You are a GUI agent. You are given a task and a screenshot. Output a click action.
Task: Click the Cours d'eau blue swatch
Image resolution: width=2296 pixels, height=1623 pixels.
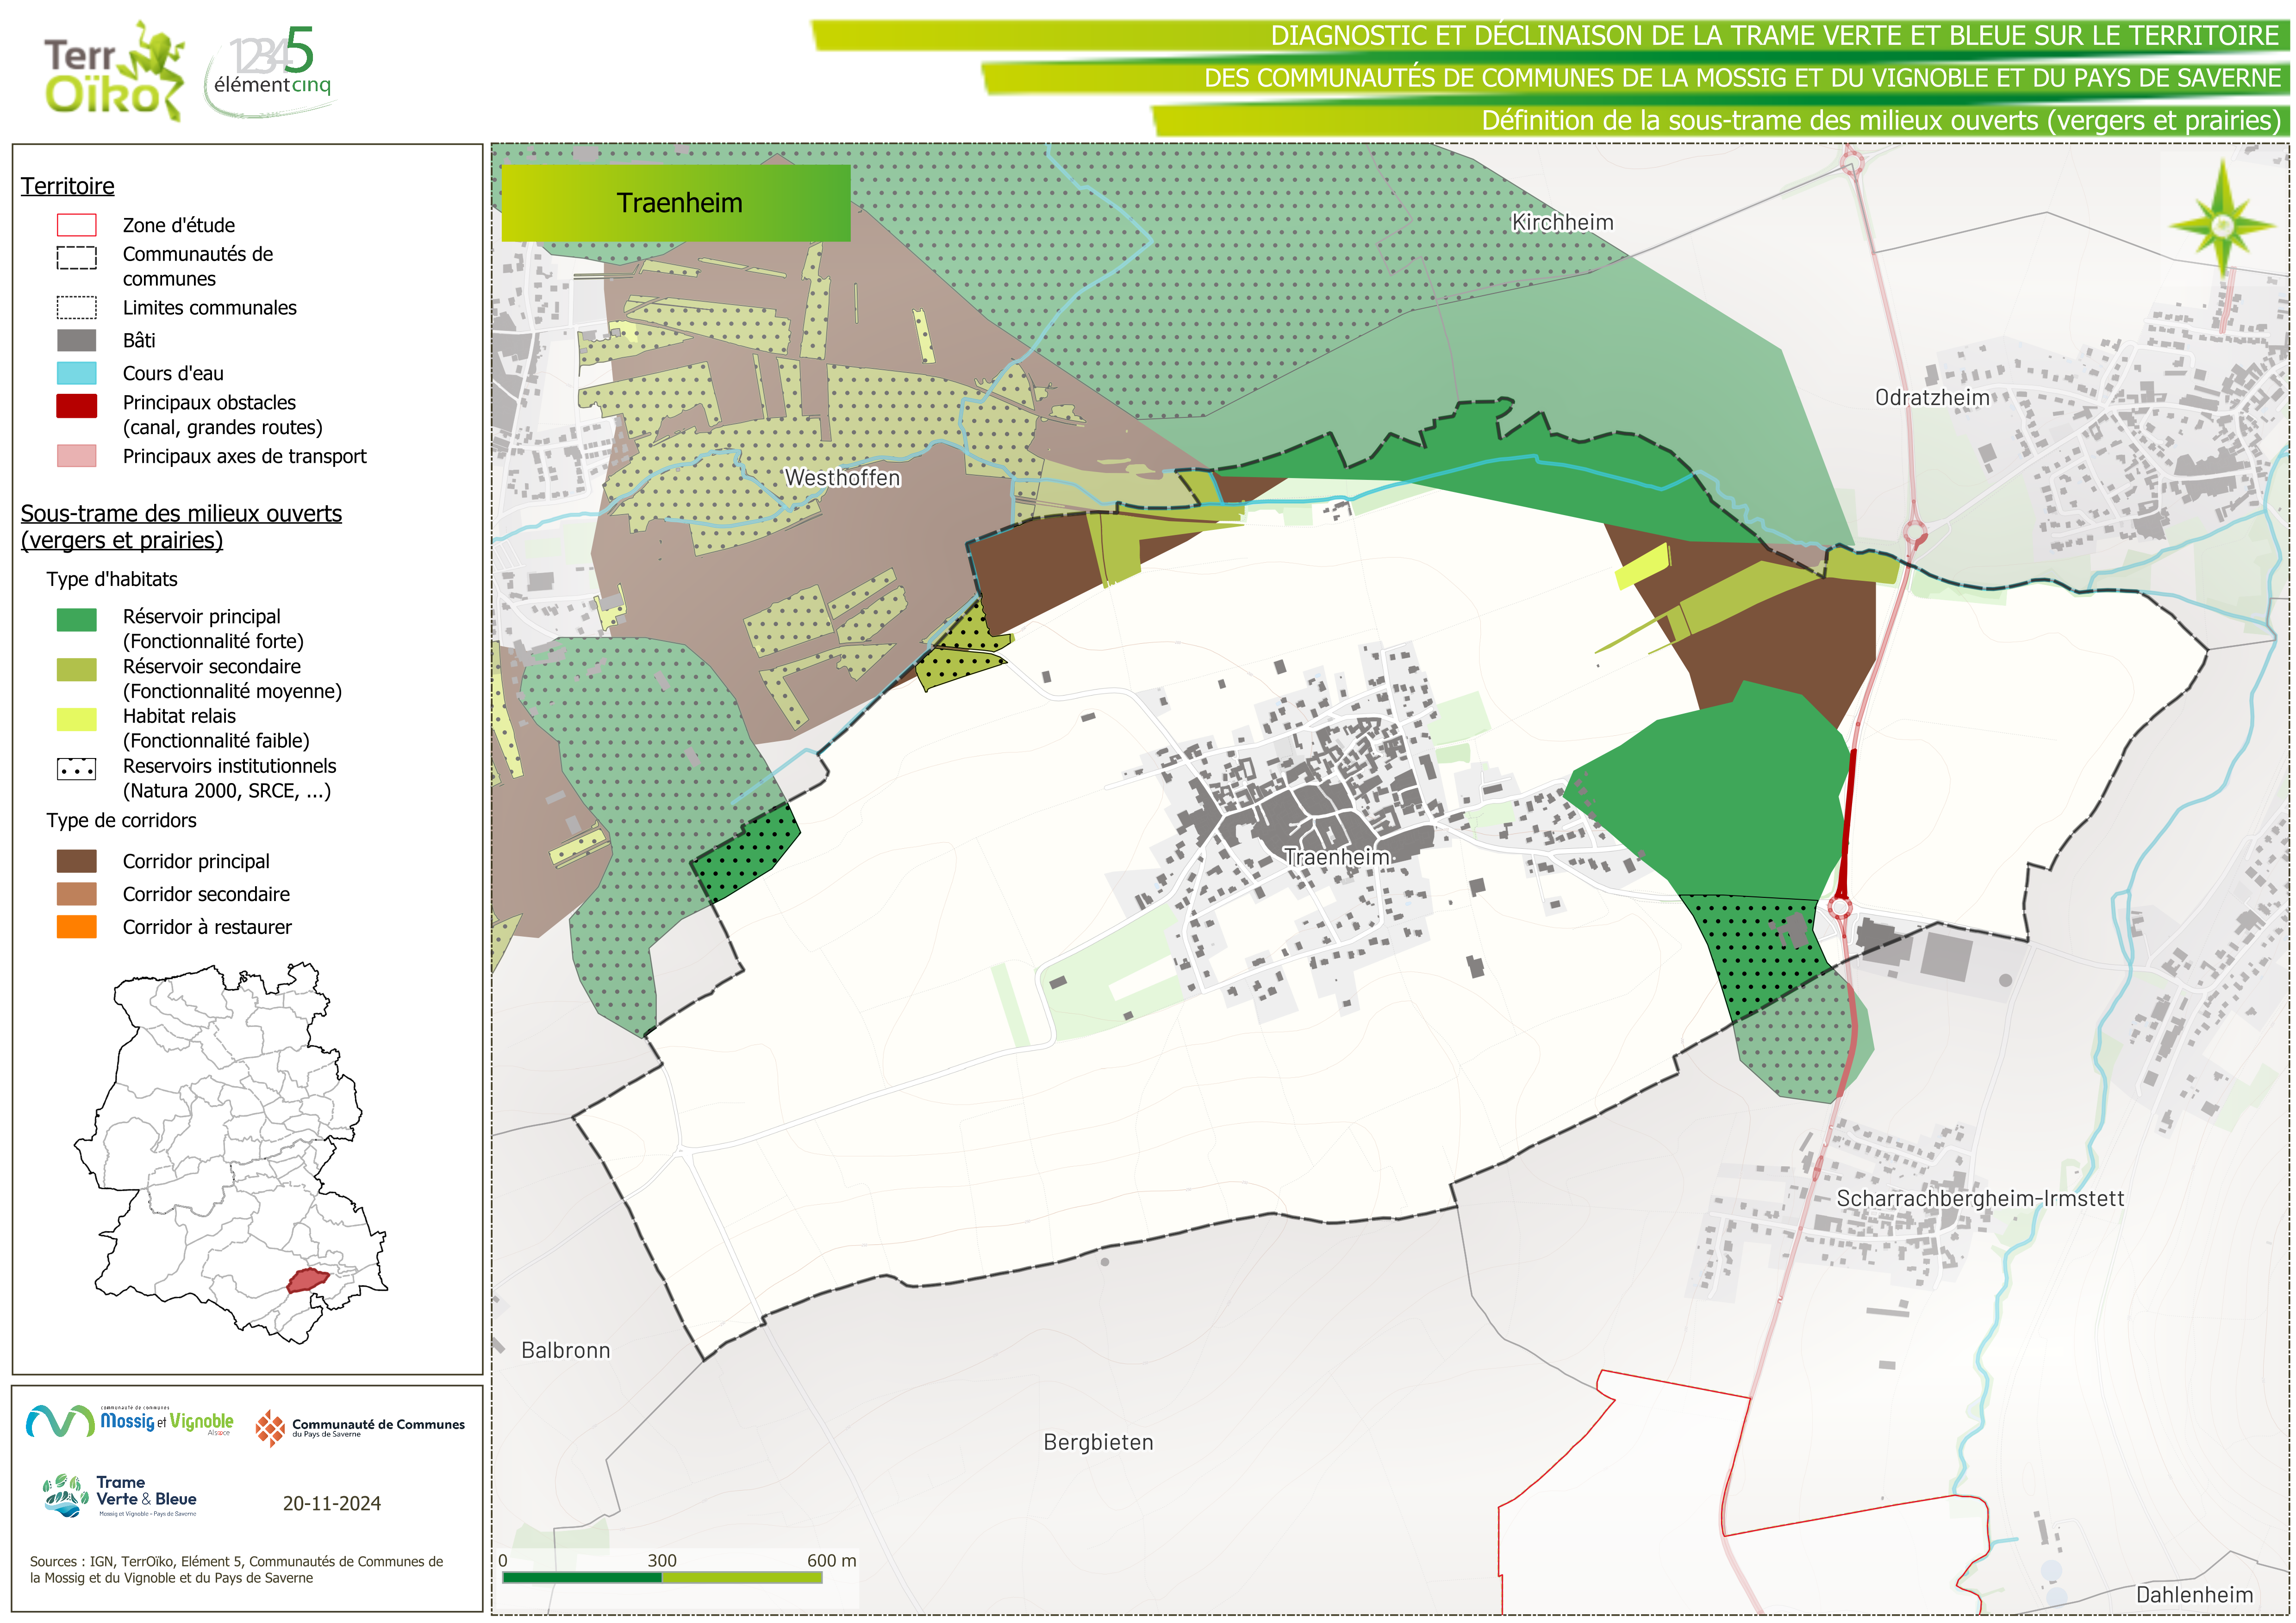pyautogui.click(x=77, y=373)
